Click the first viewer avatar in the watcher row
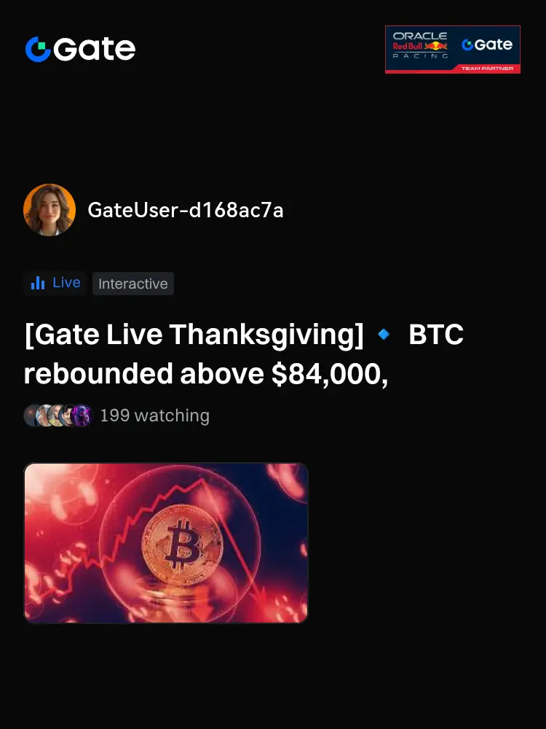Screen dimensions: 546x729 point(33,416)
